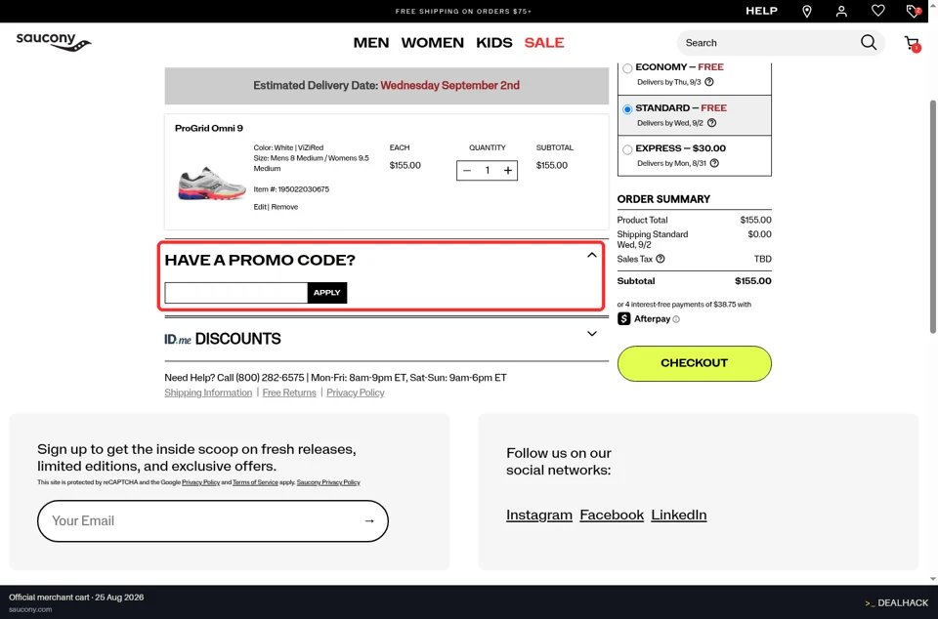The height and width of the screenshot is (619, 938).
Task: Click the Estimated Delivery Date text
Action: (387, 86)
